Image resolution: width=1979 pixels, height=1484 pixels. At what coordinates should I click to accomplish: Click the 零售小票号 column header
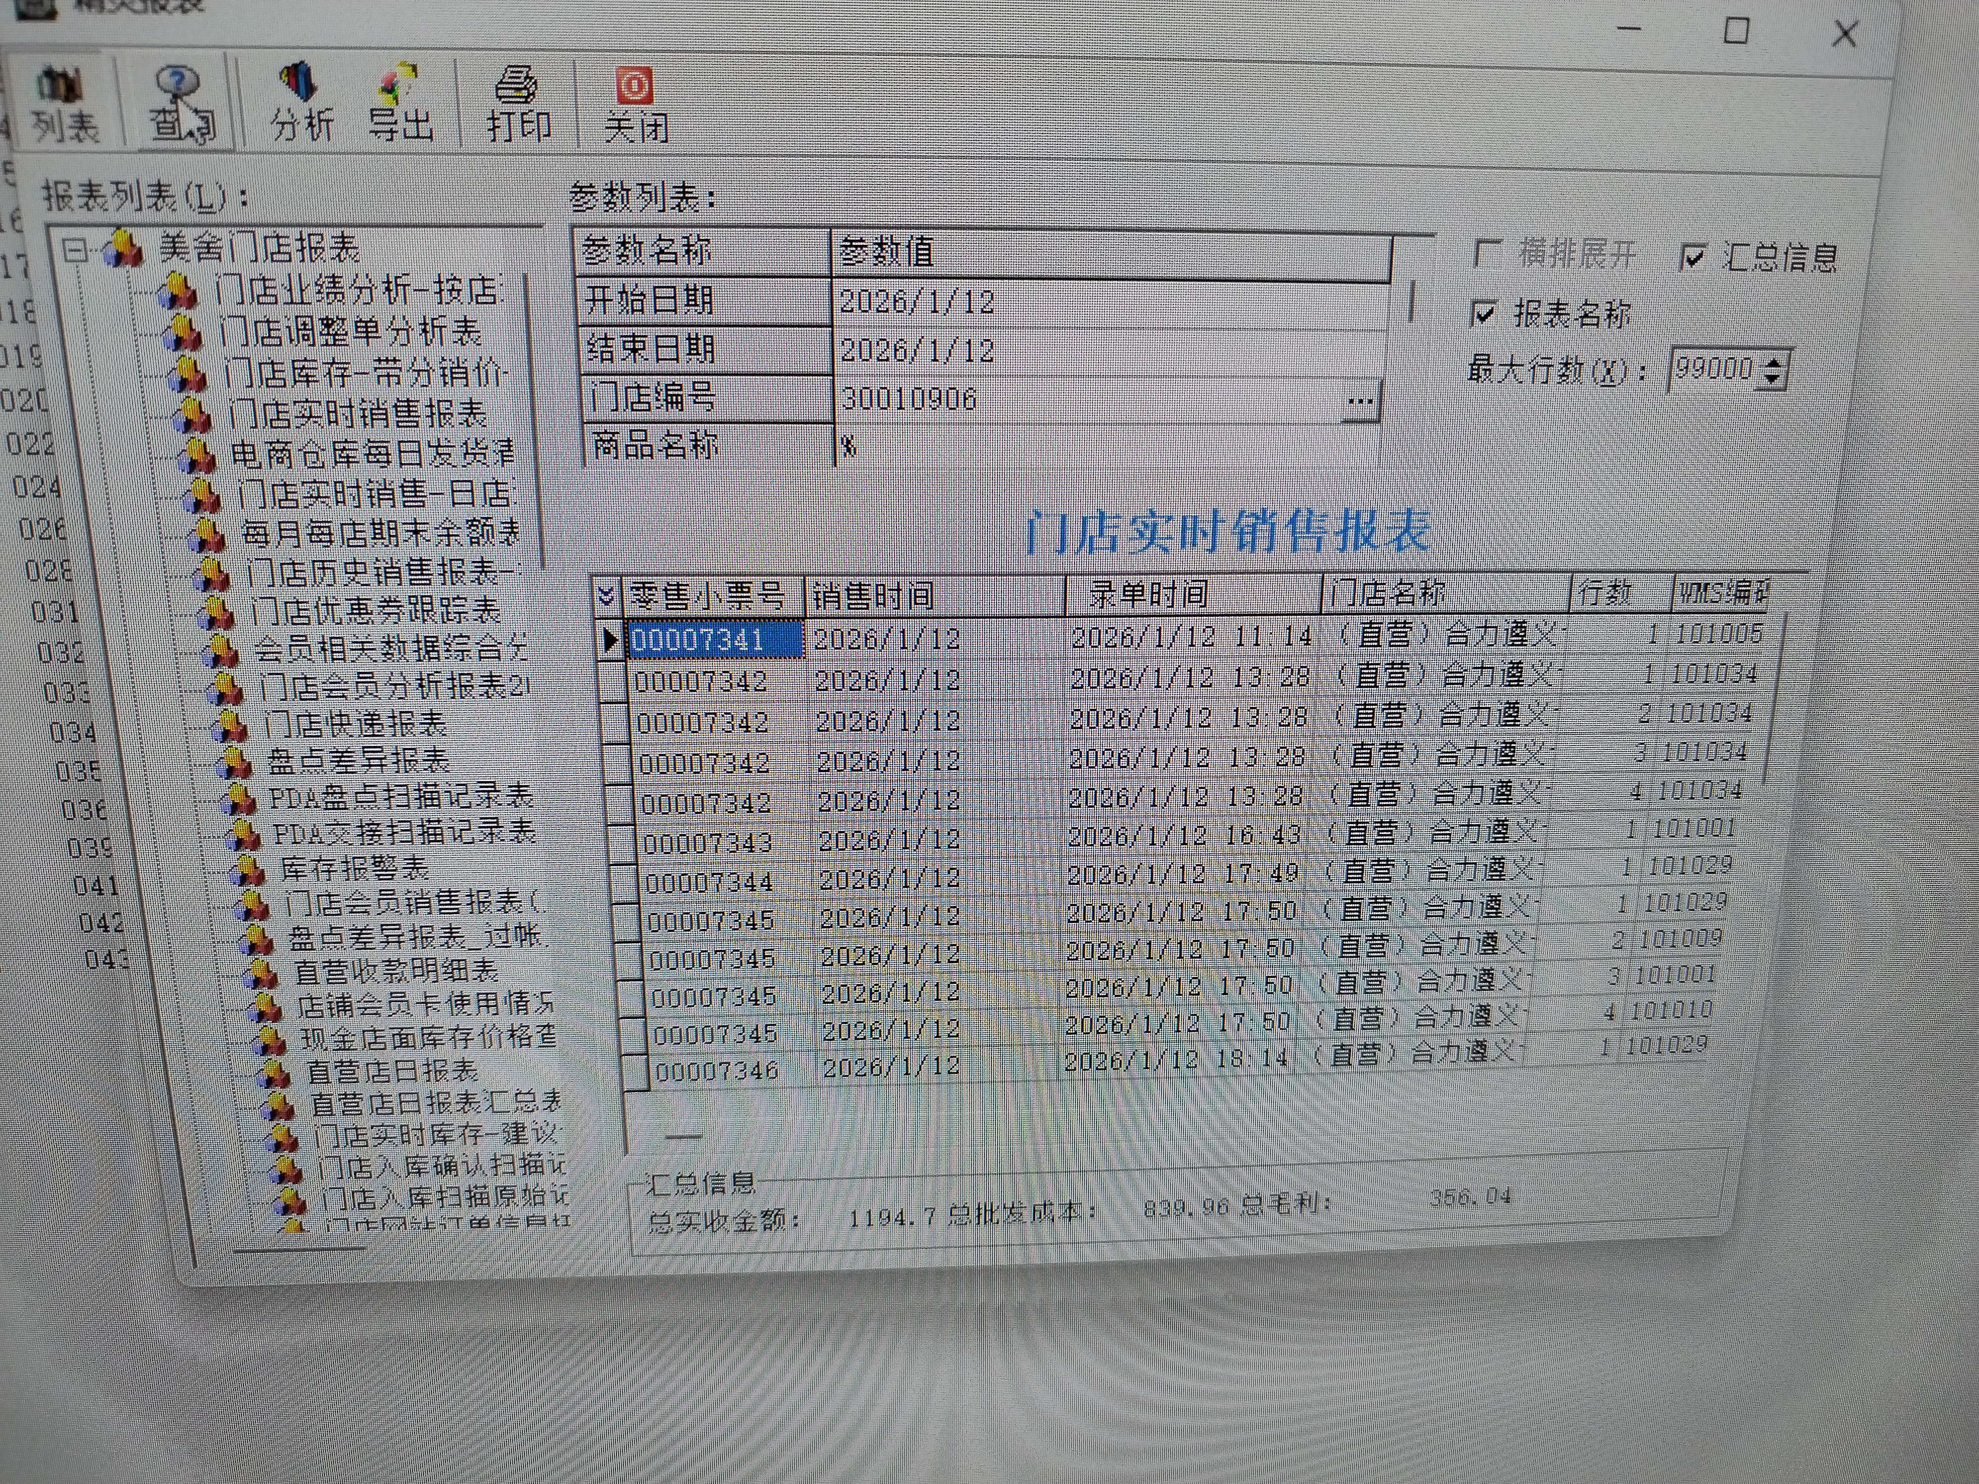click(707, 596)
